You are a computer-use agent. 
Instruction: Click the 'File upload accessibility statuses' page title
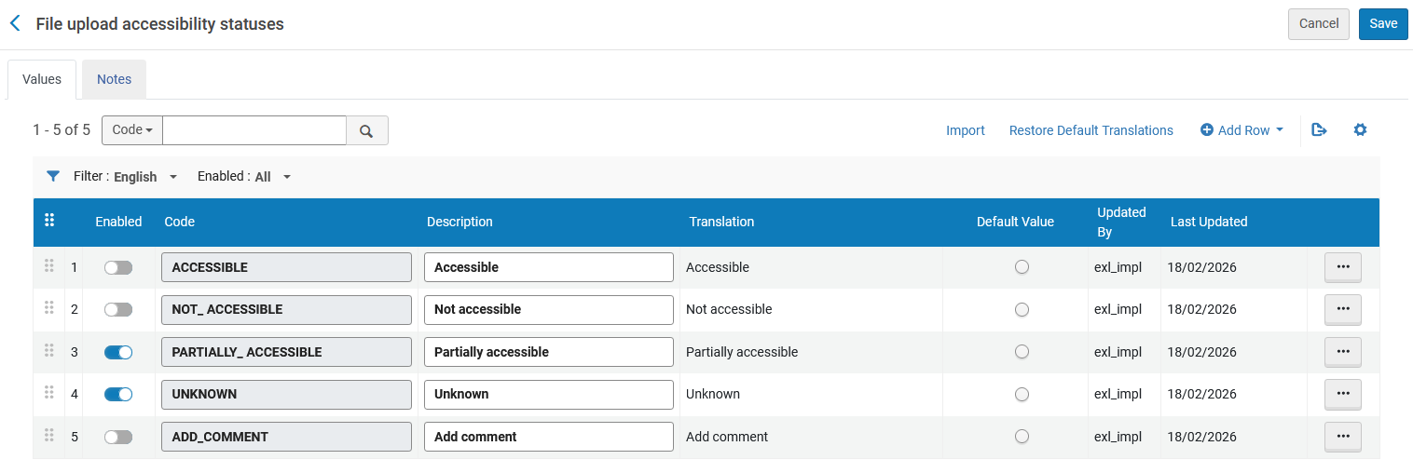tap(160, 24)
